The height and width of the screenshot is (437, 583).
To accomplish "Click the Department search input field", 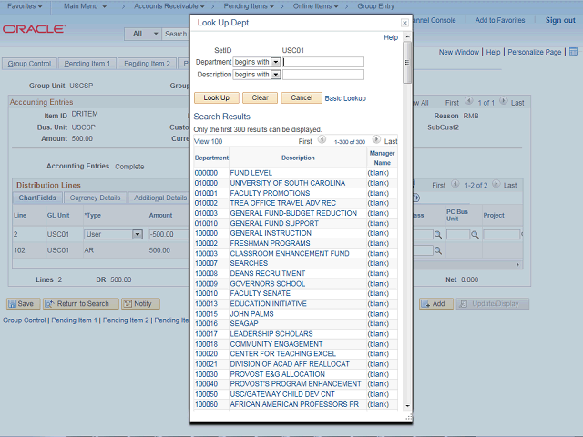I will pos(323,62).
